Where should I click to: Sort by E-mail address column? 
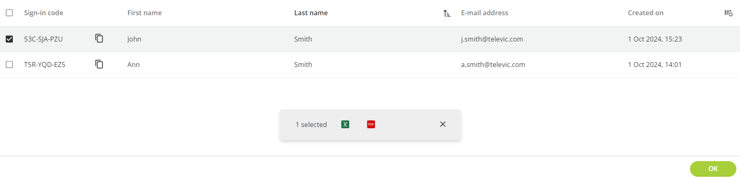(484, 13)
